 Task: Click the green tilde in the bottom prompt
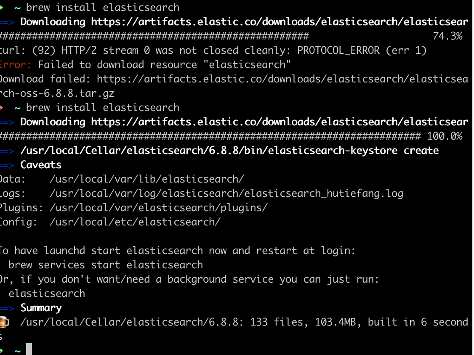17,350
